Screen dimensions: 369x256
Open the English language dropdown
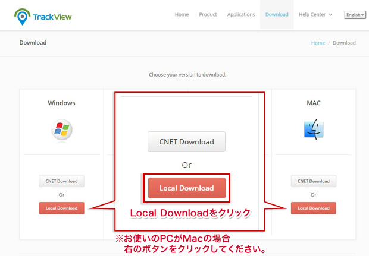pyautogui.click(x=355, y=15)
